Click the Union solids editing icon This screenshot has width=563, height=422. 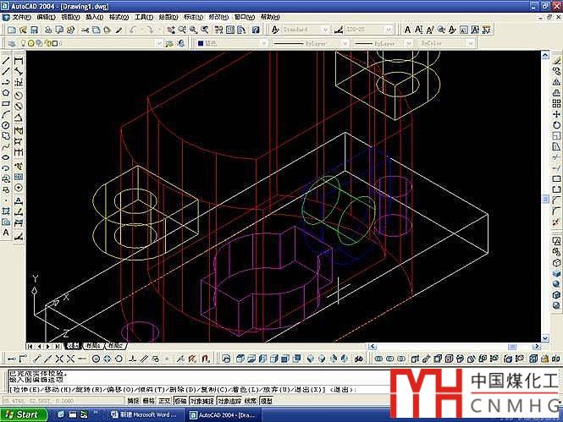378,359
